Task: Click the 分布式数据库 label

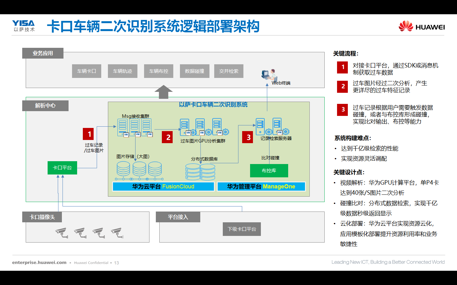Action: (204, 159)
